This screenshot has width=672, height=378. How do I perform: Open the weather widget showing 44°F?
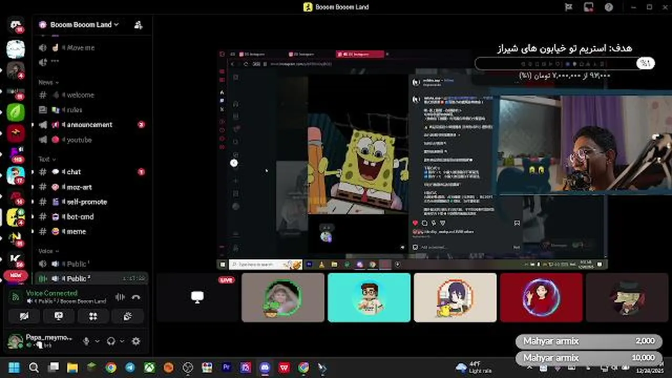click(x=474, y=367)
